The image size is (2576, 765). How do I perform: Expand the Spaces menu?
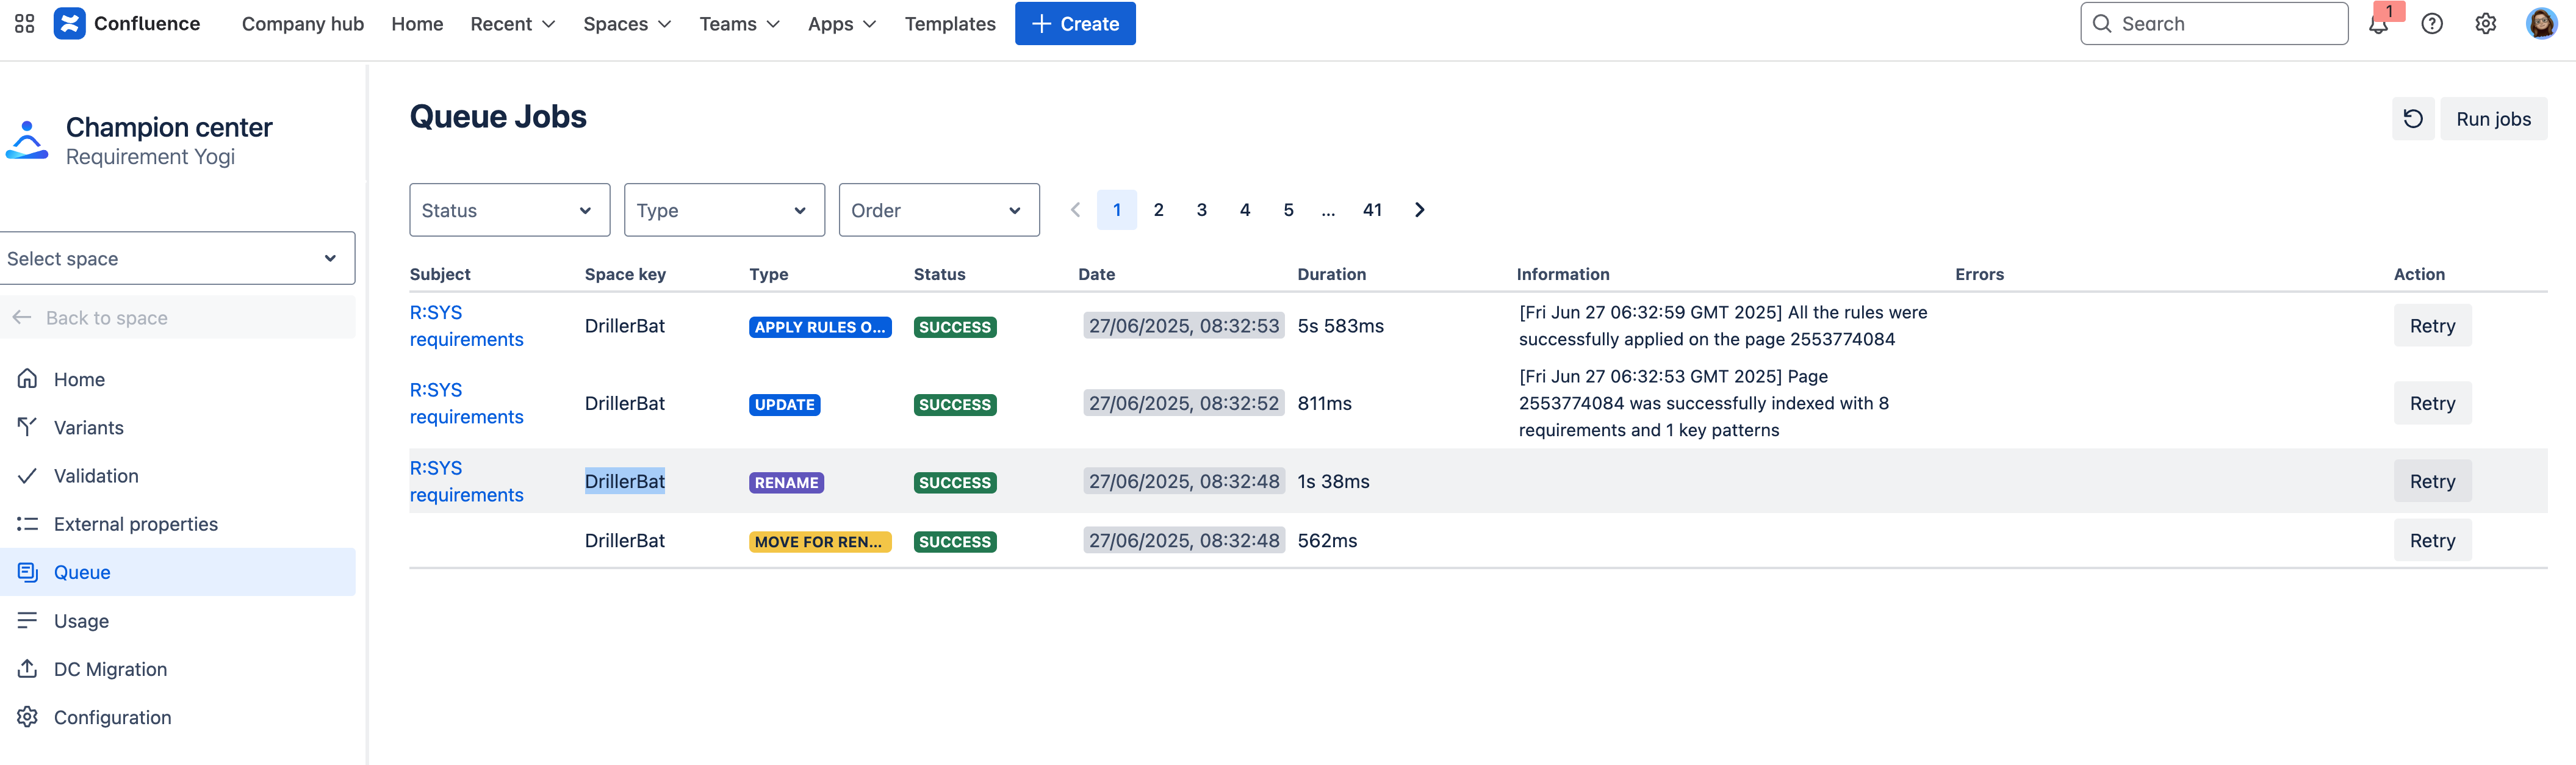coord(626,24)
